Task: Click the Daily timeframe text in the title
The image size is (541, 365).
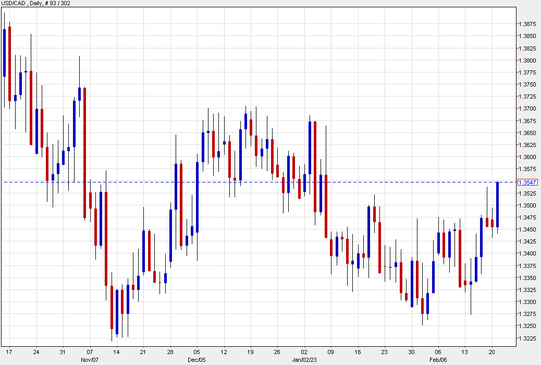Action: click(36, 3)
